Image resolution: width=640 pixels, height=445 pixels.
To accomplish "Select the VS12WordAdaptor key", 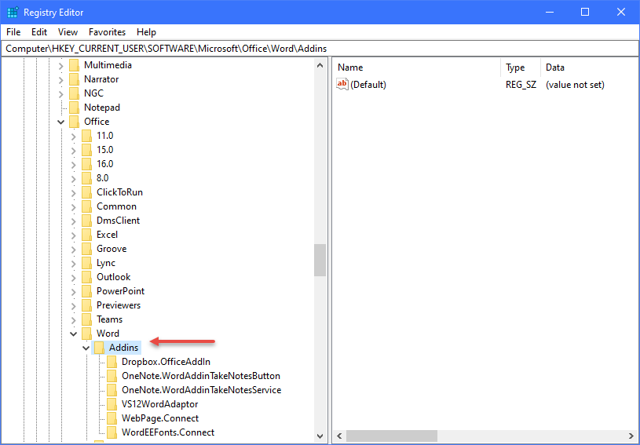I will coord(159,404).
